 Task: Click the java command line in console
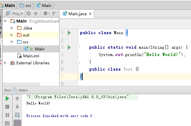[82, 97]
